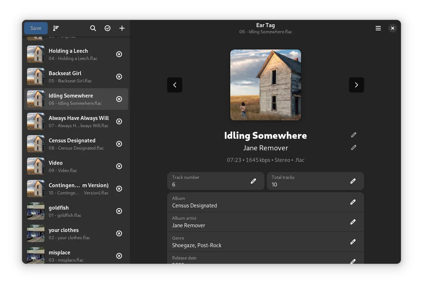
Task: Remove Census Designated.flac using its x icon
Action: coord(119,144)
